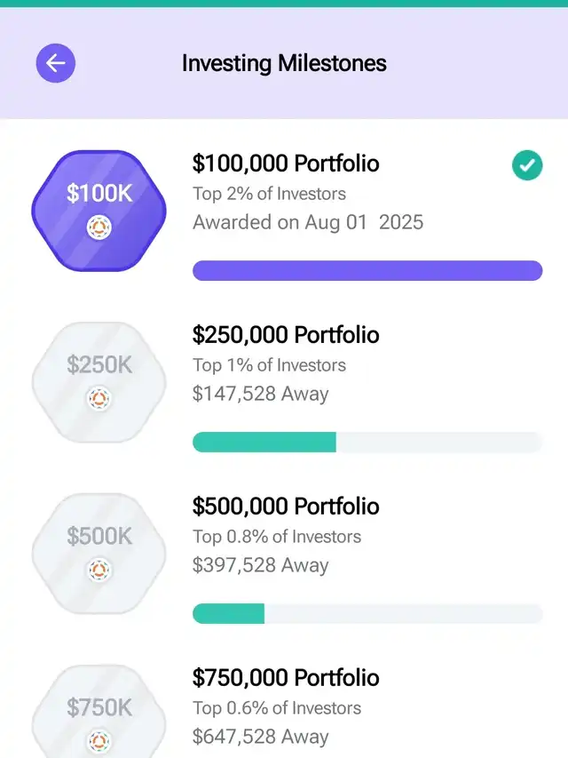Image resolution: width=568 pixels, height=758 pixels.
Task: Click the $147,528 Away label
Action: coord(260,394)
